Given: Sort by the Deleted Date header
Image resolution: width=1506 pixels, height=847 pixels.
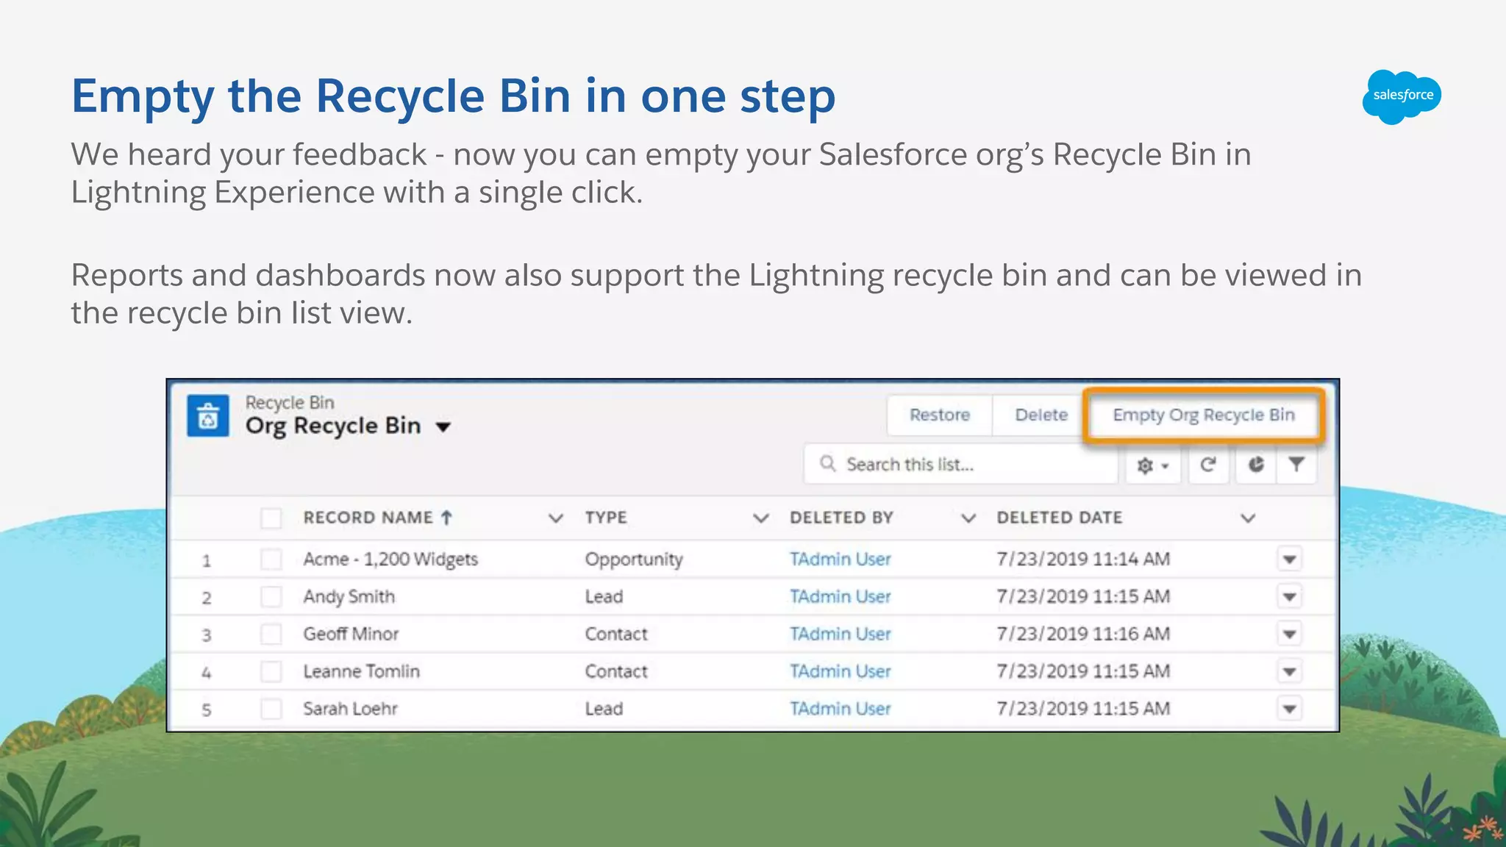Looking at the screenshot, I should coord(1060,518).
